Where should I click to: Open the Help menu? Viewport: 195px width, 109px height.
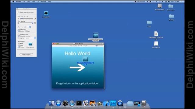tap(49, 2)
